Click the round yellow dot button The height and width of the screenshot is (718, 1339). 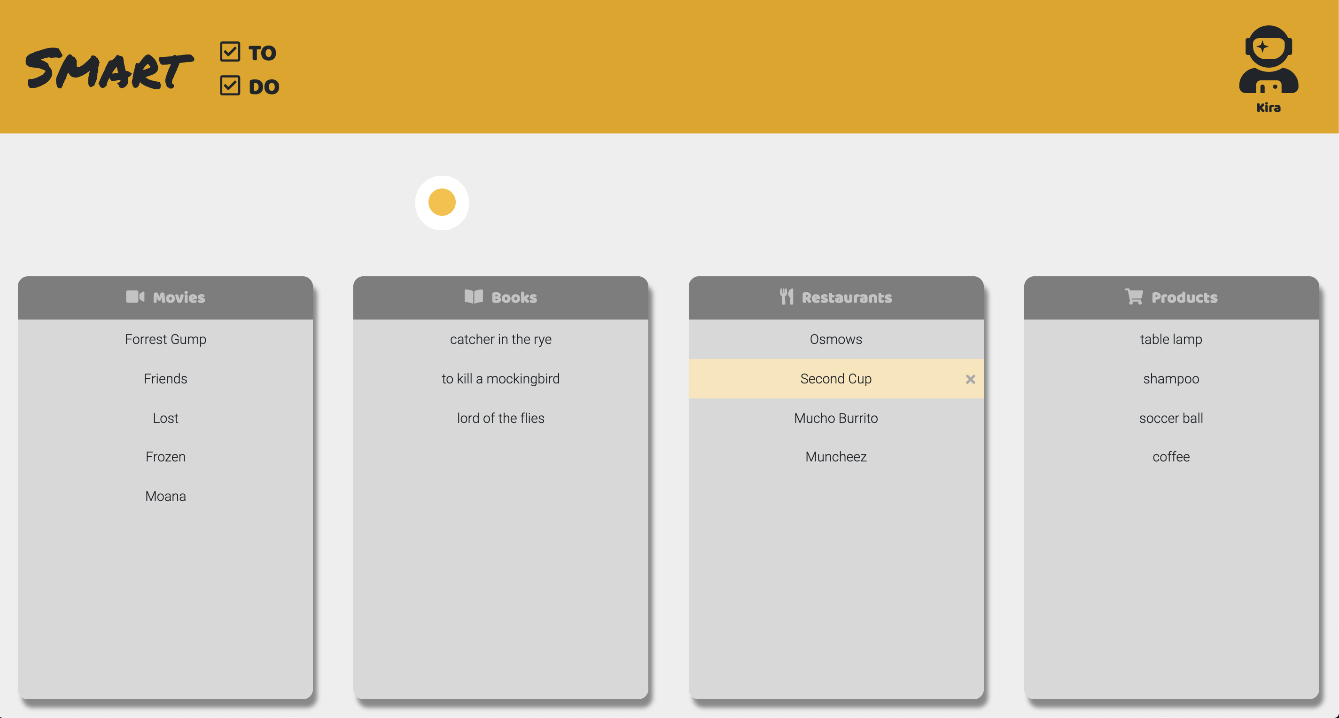pyautogui.click(x=442, y=203)
